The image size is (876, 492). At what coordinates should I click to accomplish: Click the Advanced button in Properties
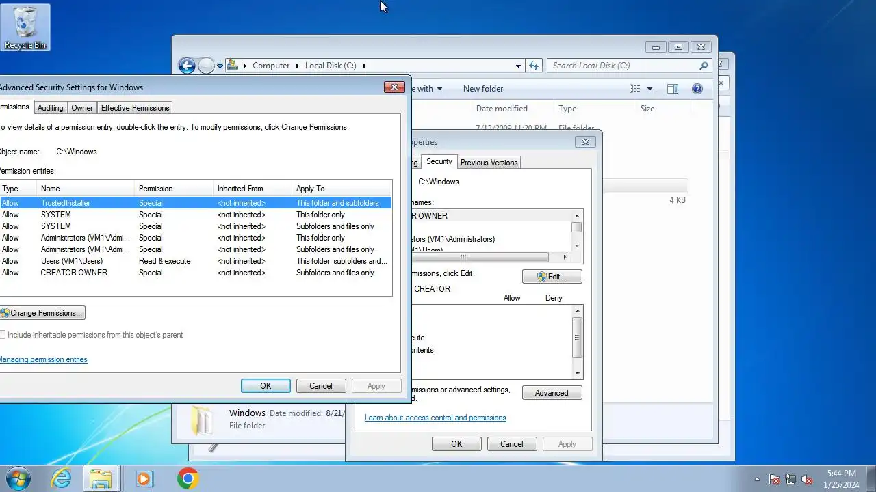[552, 393]
